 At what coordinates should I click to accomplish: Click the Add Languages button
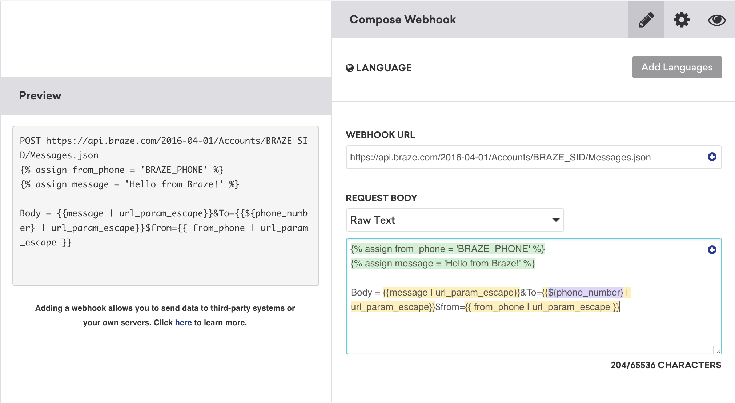click(x=677, y=67)
